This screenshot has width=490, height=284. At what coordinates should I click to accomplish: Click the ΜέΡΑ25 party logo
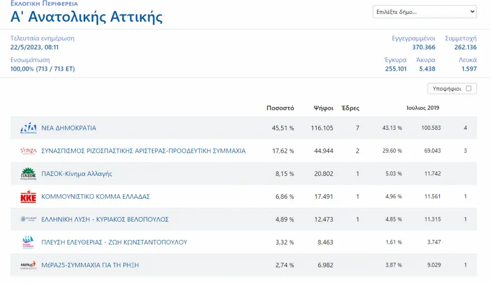click(28, 265)
